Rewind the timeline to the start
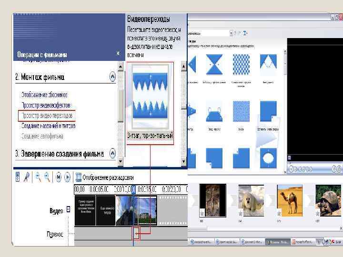 tap(58, 177)
